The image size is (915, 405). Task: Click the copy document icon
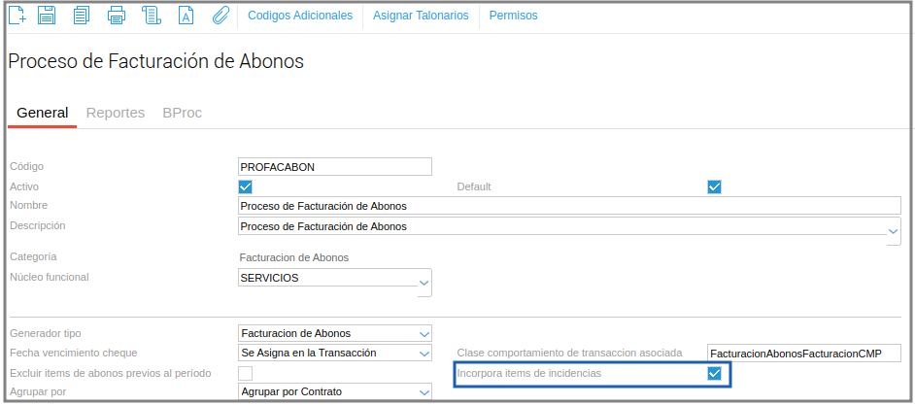tap(82, 16)
